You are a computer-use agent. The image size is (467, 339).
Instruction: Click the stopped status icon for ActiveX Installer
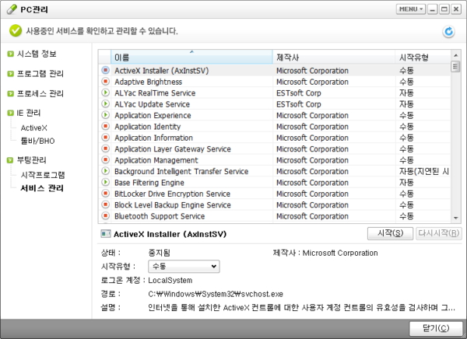[x=106, y=70]
